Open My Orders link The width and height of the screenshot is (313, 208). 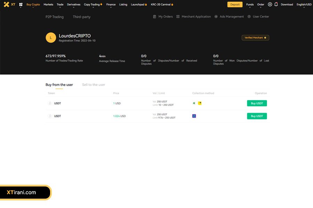point(163,17)
